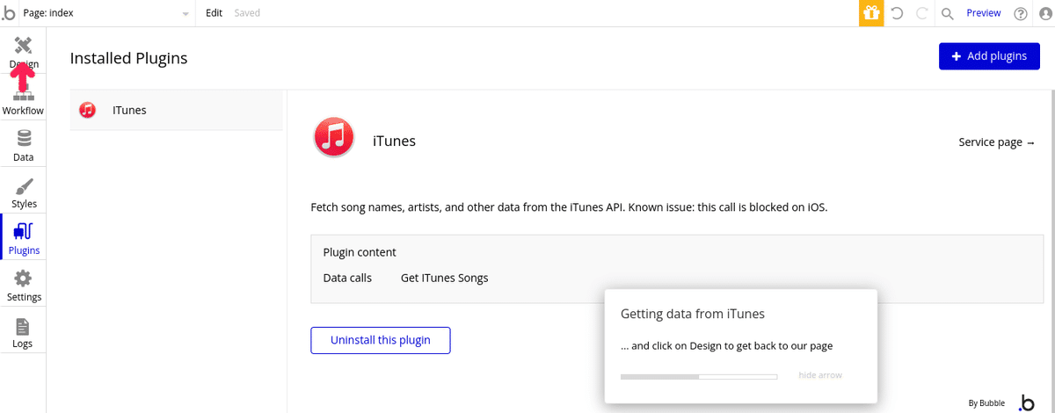Open the Data database icon
The height and width of the screenshot is (413, 1055).
tap(24, 145)
